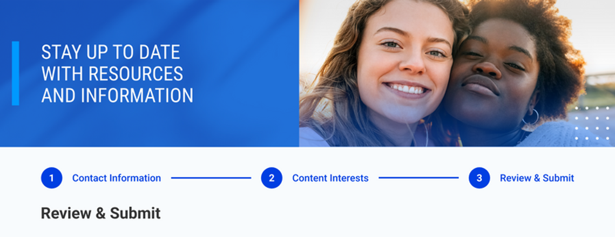Click the bridge in the photo background
The image size is (615, 237).
click(600, 78)
